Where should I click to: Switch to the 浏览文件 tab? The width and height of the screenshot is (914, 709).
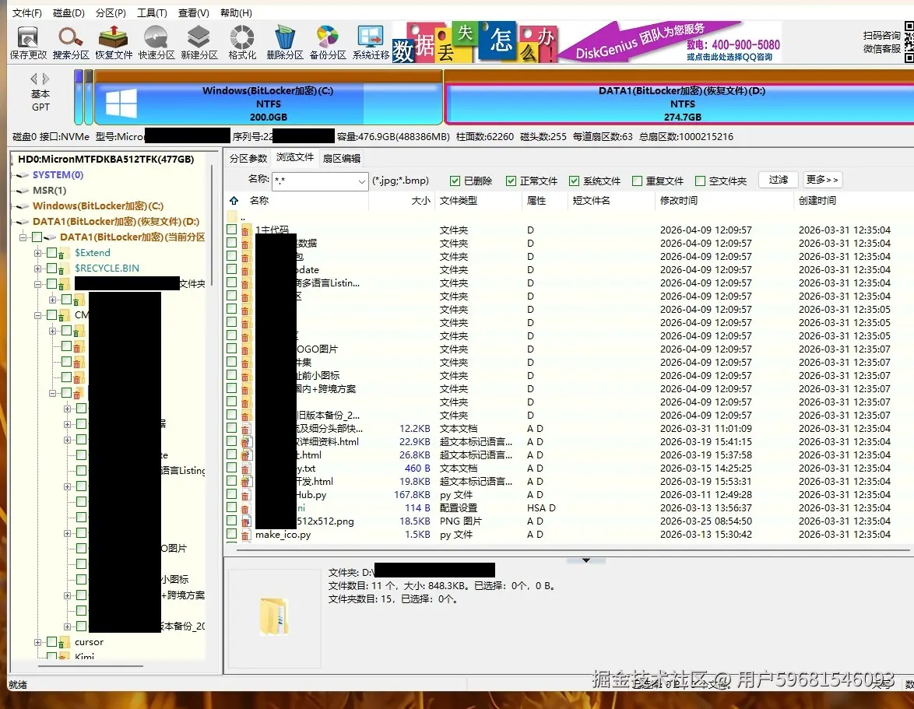(x=295, y=157)
